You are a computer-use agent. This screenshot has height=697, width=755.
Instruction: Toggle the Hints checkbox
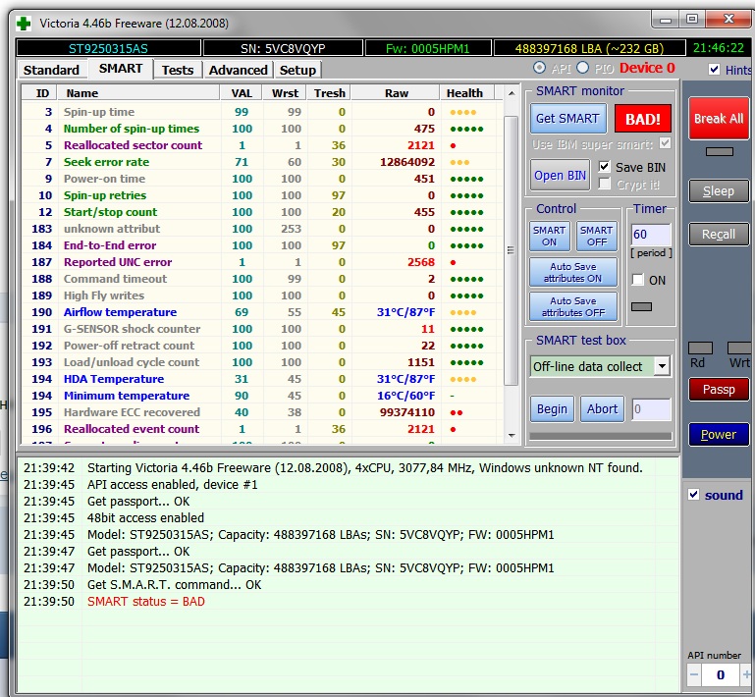715,70
